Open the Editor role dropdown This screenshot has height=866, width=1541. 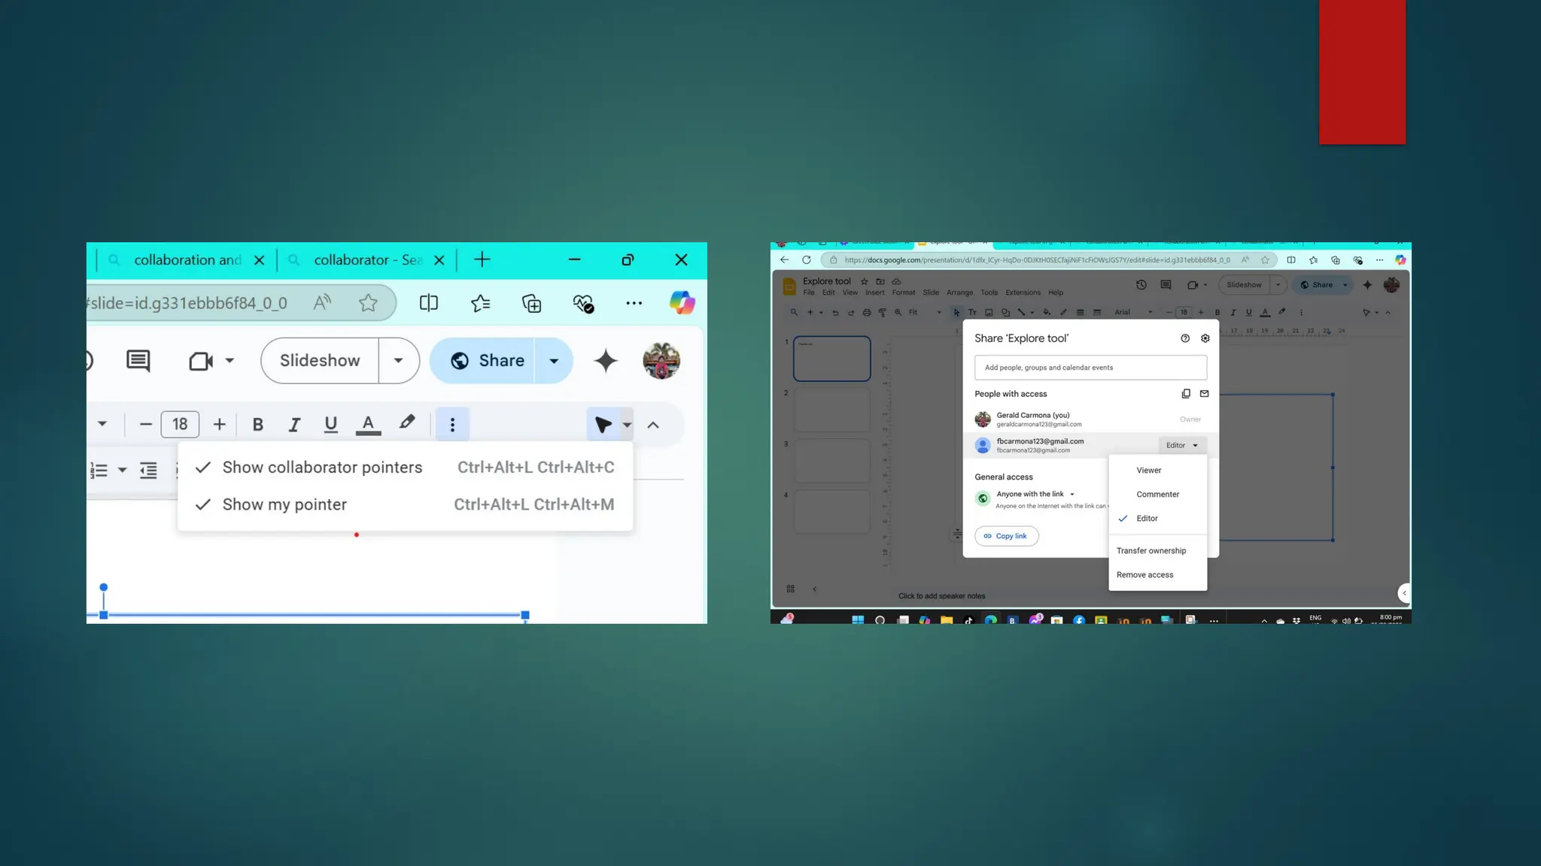click(1181, 446)
